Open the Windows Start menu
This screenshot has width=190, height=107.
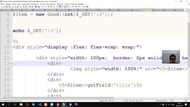(x=3, y=104)
